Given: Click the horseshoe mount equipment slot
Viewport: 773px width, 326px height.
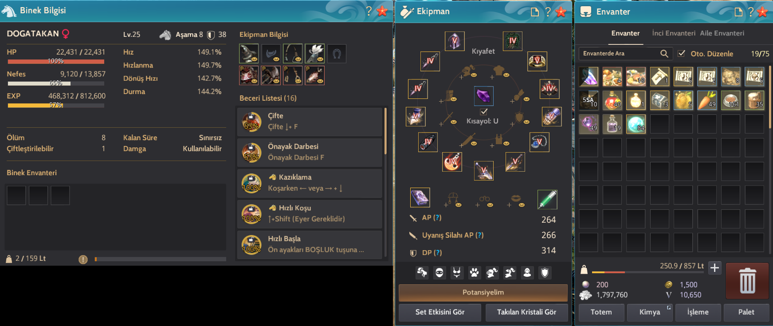Looking at the screenshot, I should (x=337, y=54).
